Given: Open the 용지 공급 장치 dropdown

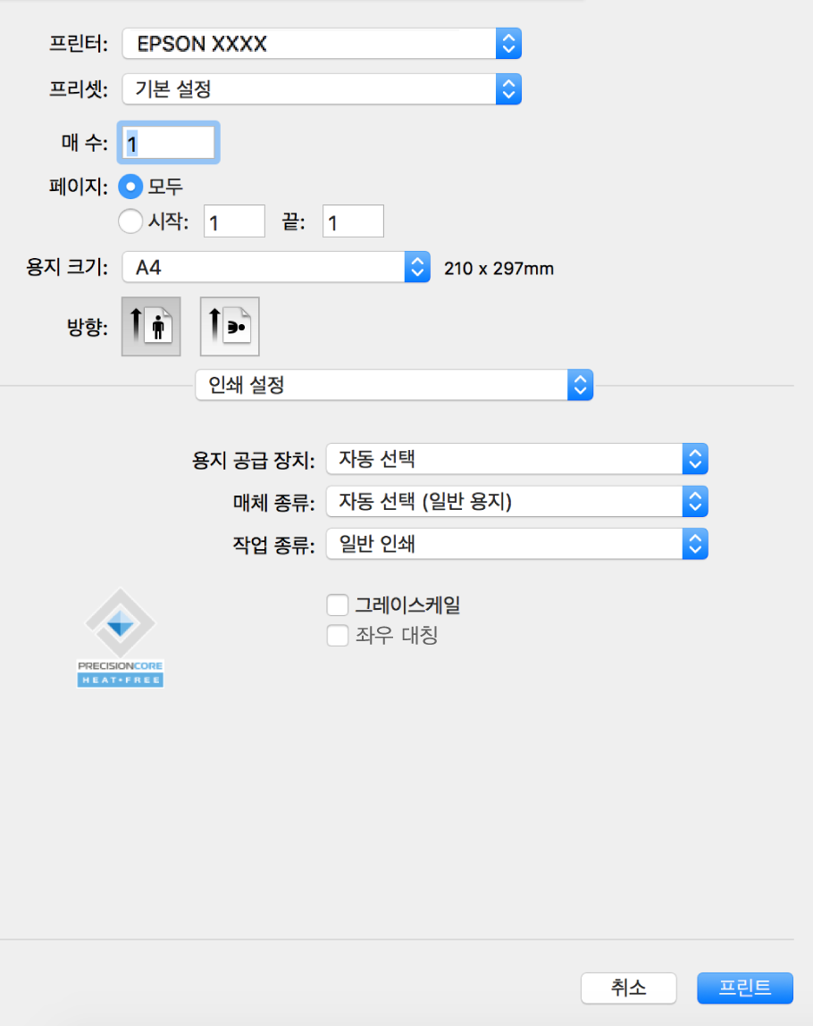Looking at the screenshot, I should pyautogui.click(x=517, y=460).
